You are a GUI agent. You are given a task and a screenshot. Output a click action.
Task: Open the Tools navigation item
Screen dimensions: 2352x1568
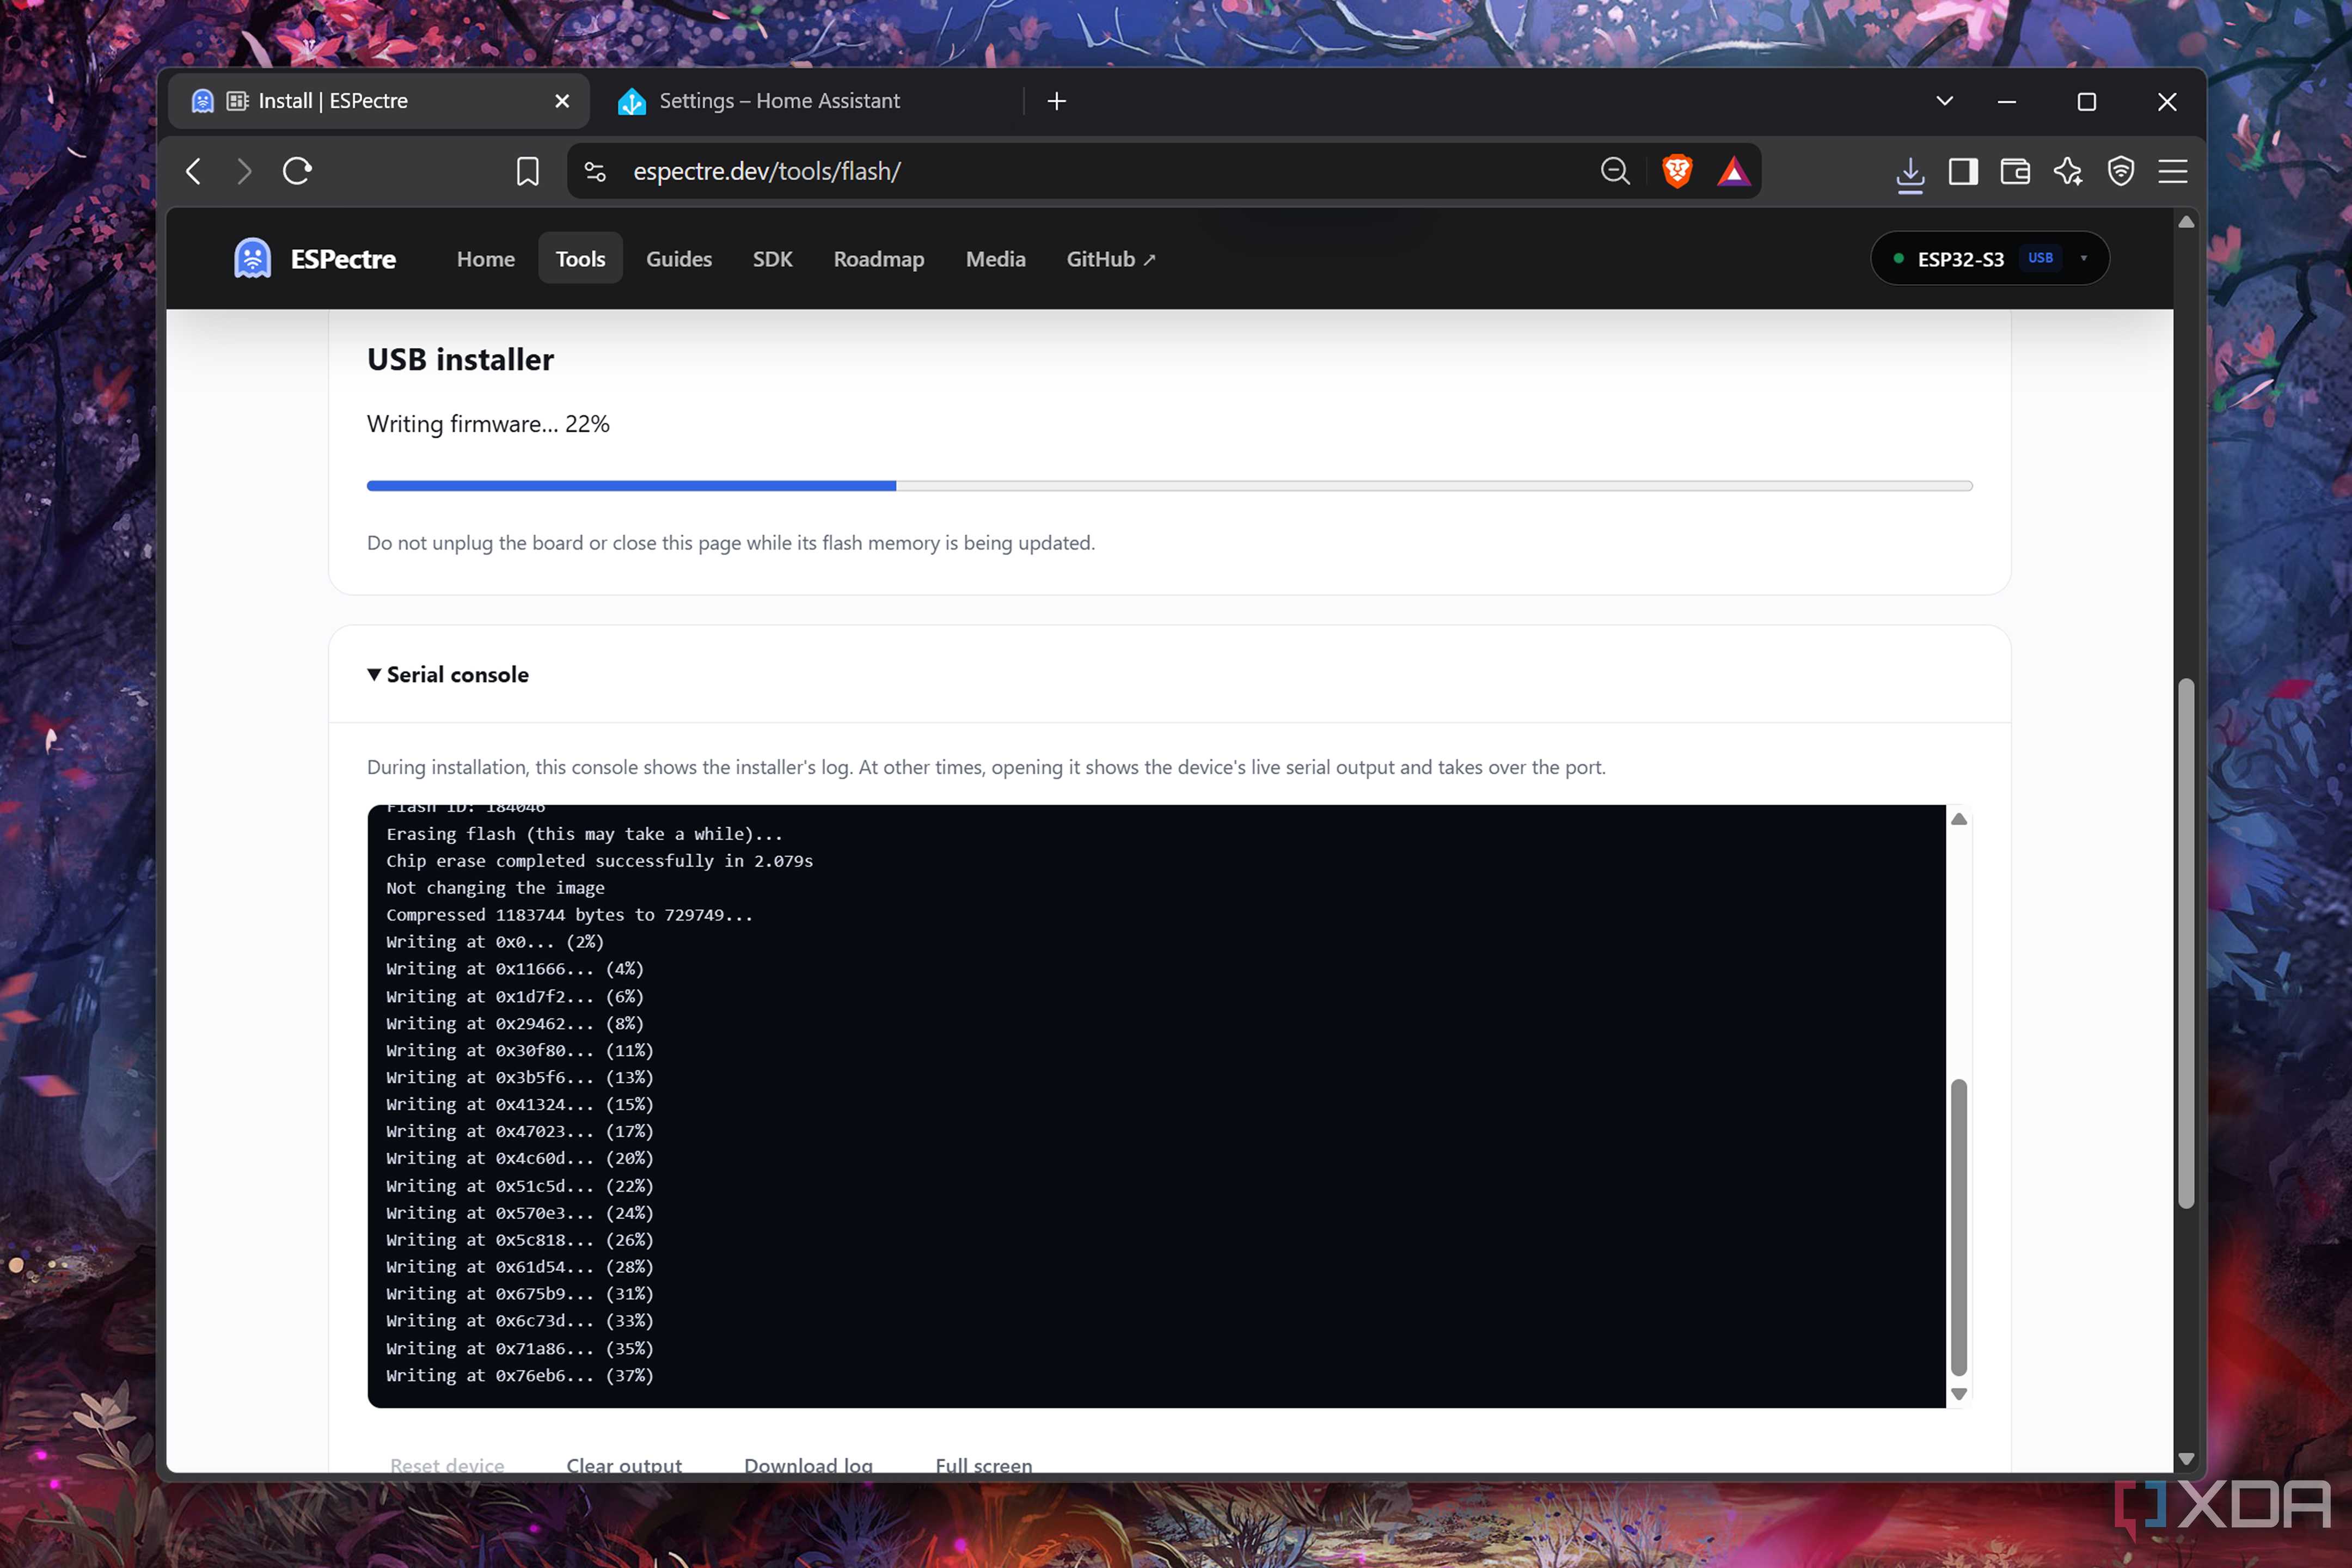580,259
